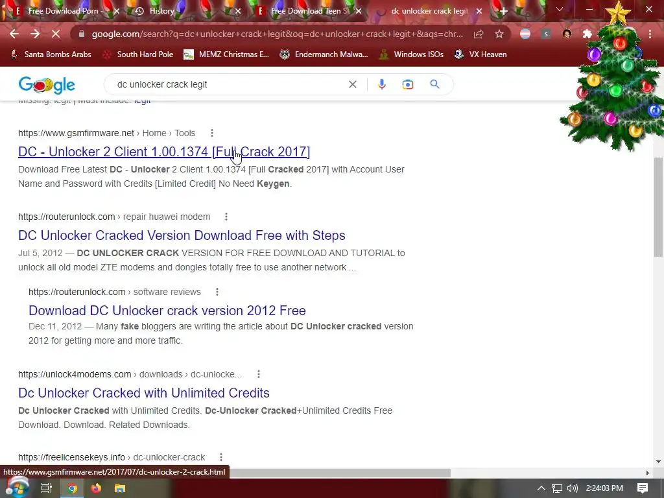The width and height of the screenshot is (664, 498).
Task: Open the Chrome profile avatar
Action: (x=567, y=34)
